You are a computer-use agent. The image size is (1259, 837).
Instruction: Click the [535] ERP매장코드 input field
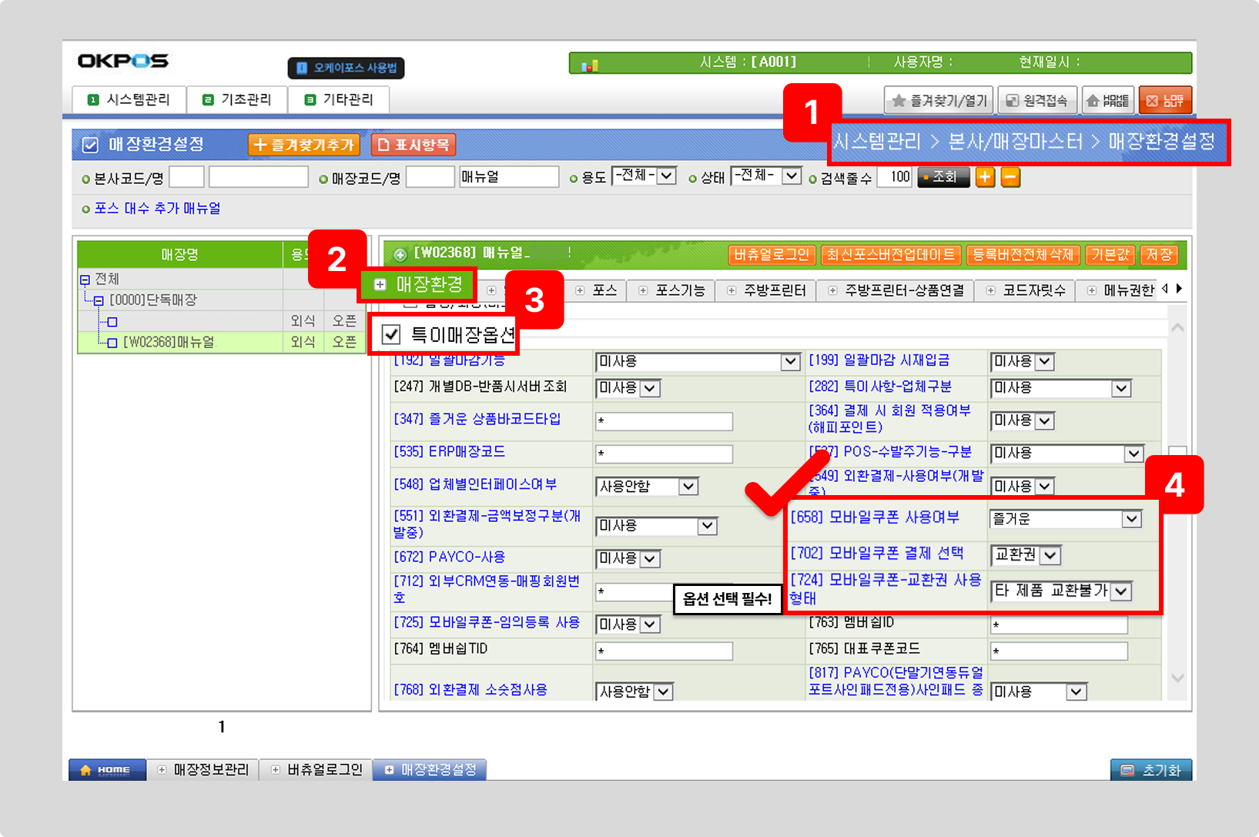tap(664, 454)
